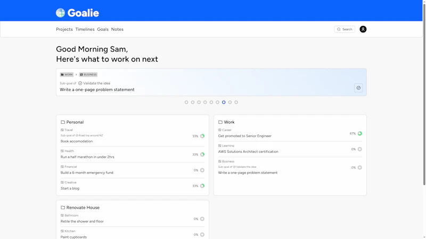This screenshot has height=239, width=426.
Task: Click Validate the idea in featured card
Action: click(96, 83)
